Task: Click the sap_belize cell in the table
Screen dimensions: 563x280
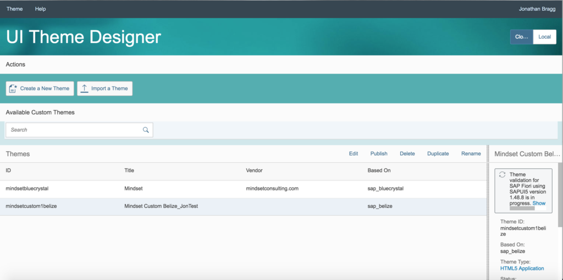Action: point(380,206)
